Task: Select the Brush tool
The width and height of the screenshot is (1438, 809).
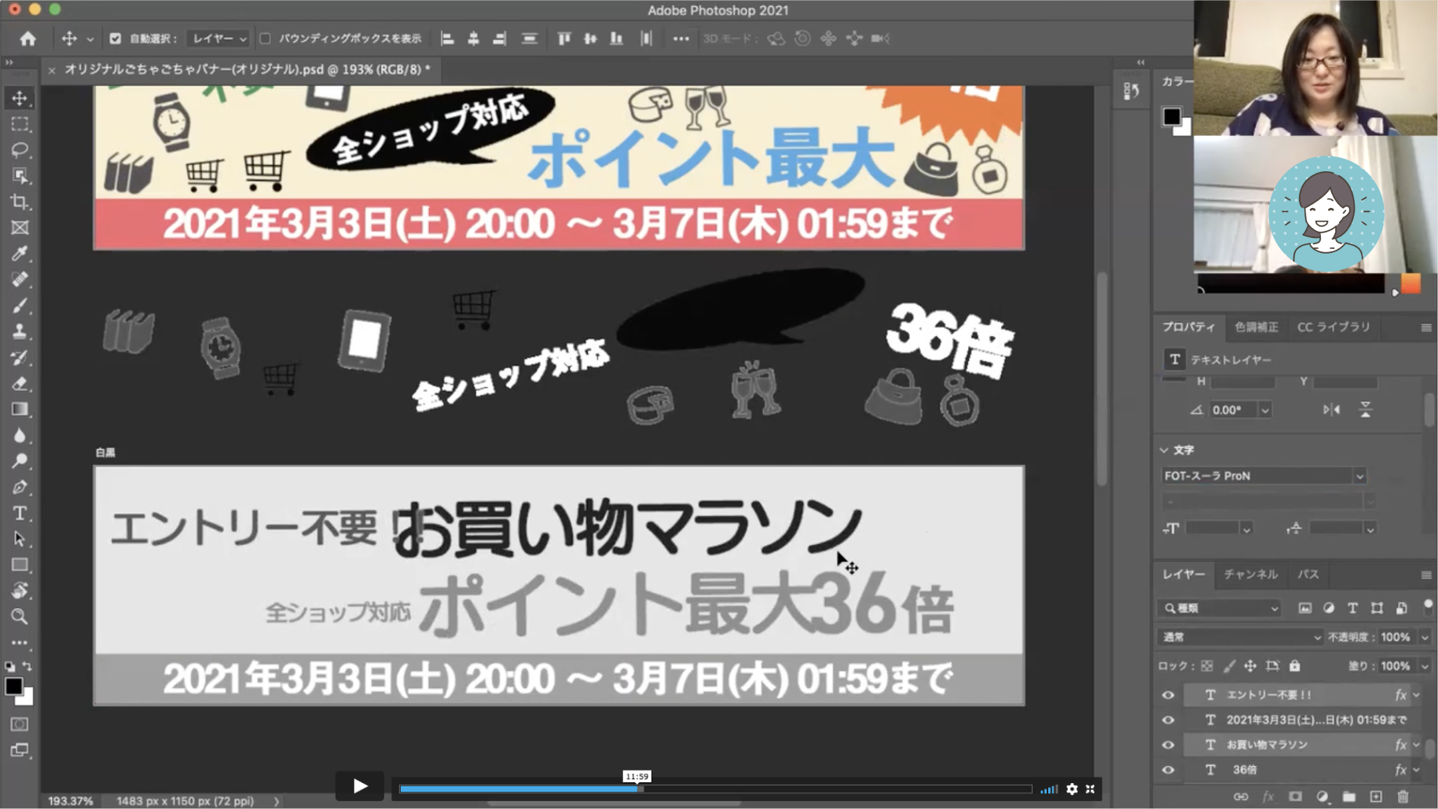Action: pyautogui.click(x=20, y=306)
